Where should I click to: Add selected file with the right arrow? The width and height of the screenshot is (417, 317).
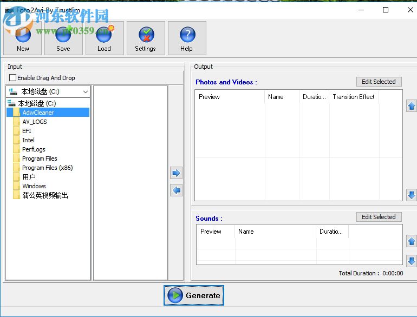coord(176,173)
